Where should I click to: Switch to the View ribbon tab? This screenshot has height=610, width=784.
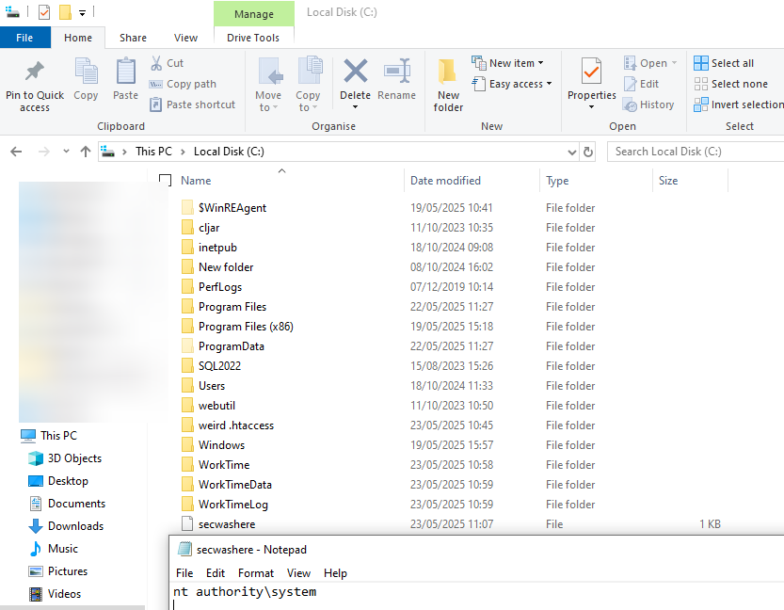pyautogui.click(x=186, y=38)
